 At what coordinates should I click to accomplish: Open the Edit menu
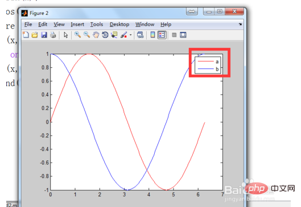[x=43, y=25]
